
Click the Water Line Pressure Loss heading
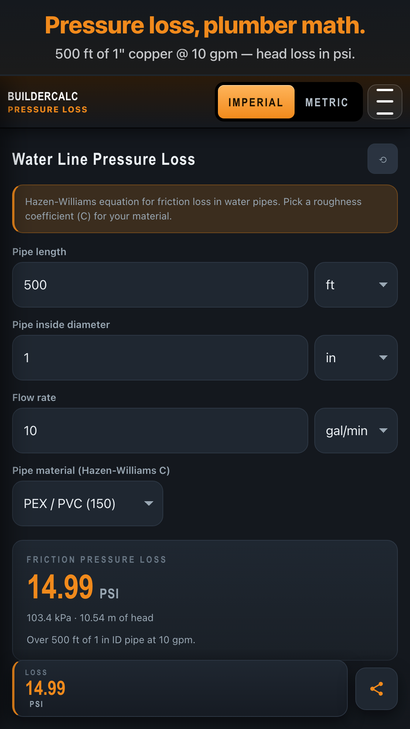[104, 159]
